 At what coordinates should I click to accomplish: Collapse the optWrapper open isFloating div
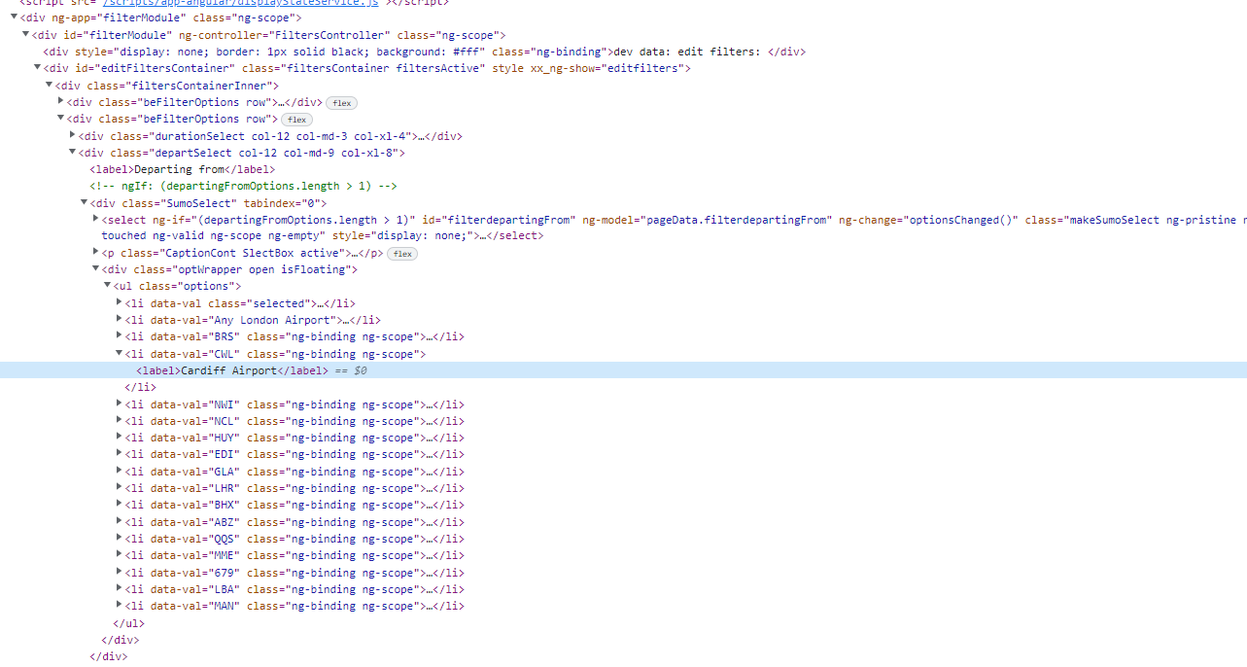95,269
